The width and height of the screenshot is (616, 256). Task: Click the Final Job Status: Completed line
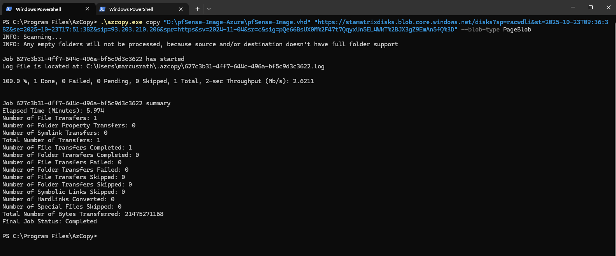click(49, 221)
